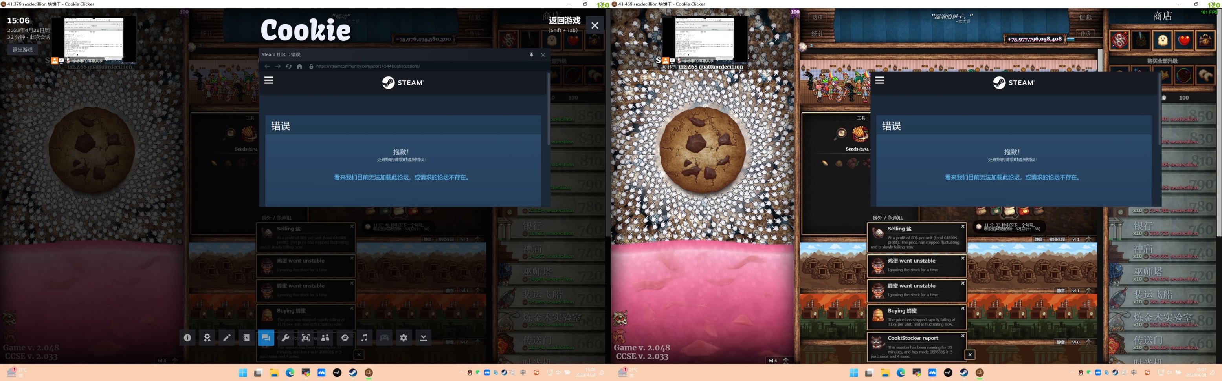
Task: Dismiss the Buying 蜂蜜 notification in right window
Action: coord(963,308)
